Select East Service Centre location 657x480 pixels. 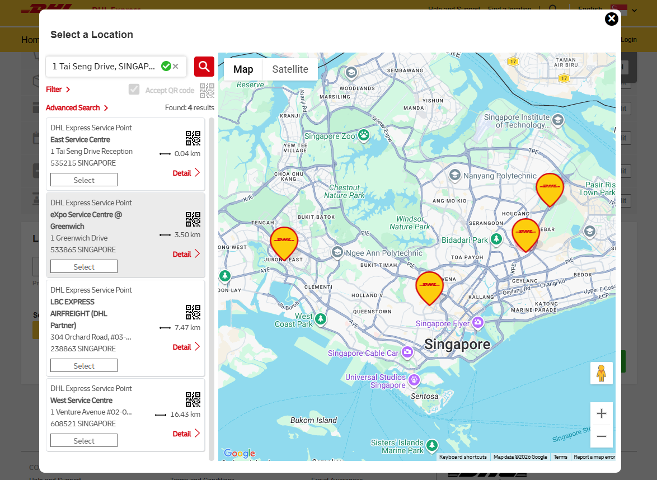(x=84, y=180)
